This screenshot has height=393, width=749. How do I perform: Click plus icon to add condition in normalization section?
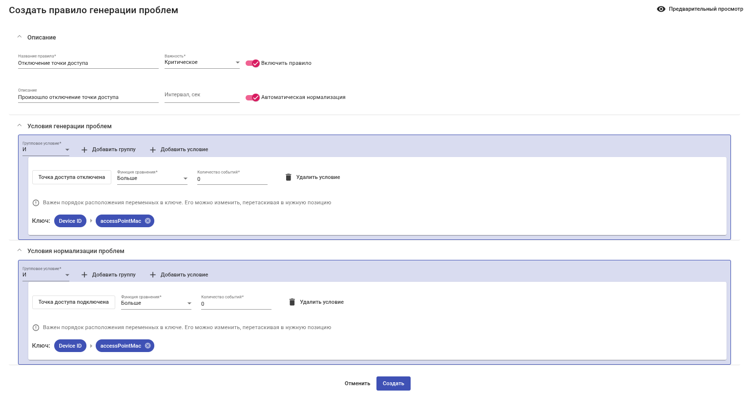(153, 275)
